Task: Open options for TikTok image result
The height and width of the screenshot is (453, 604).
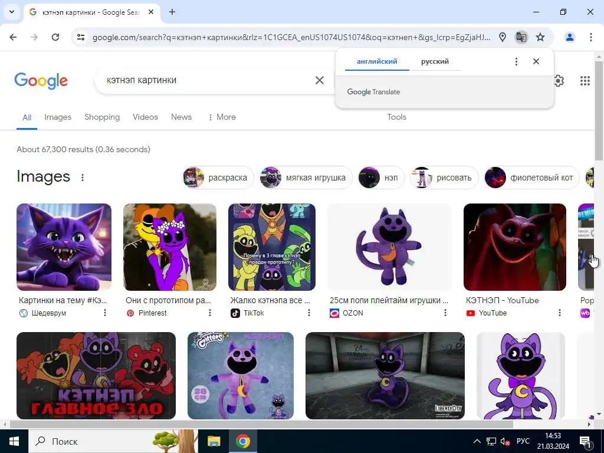Action: click(x=309, y=313)
